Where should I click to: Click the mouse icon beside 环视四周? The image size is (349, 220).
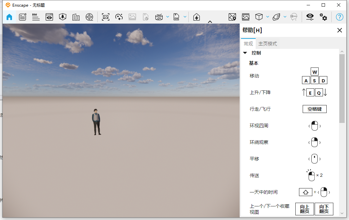click(x=315, y=126)
